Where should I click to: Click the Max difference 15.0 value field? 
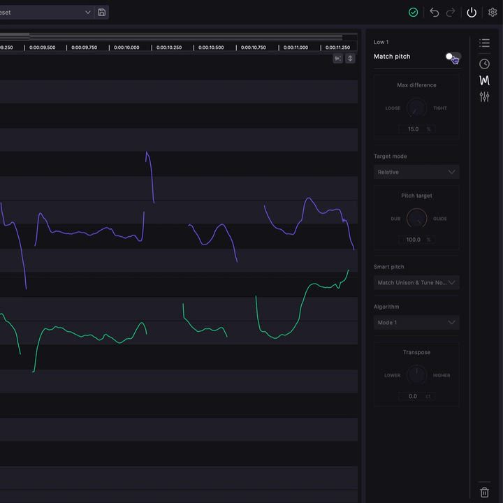[x=416, y=129]
